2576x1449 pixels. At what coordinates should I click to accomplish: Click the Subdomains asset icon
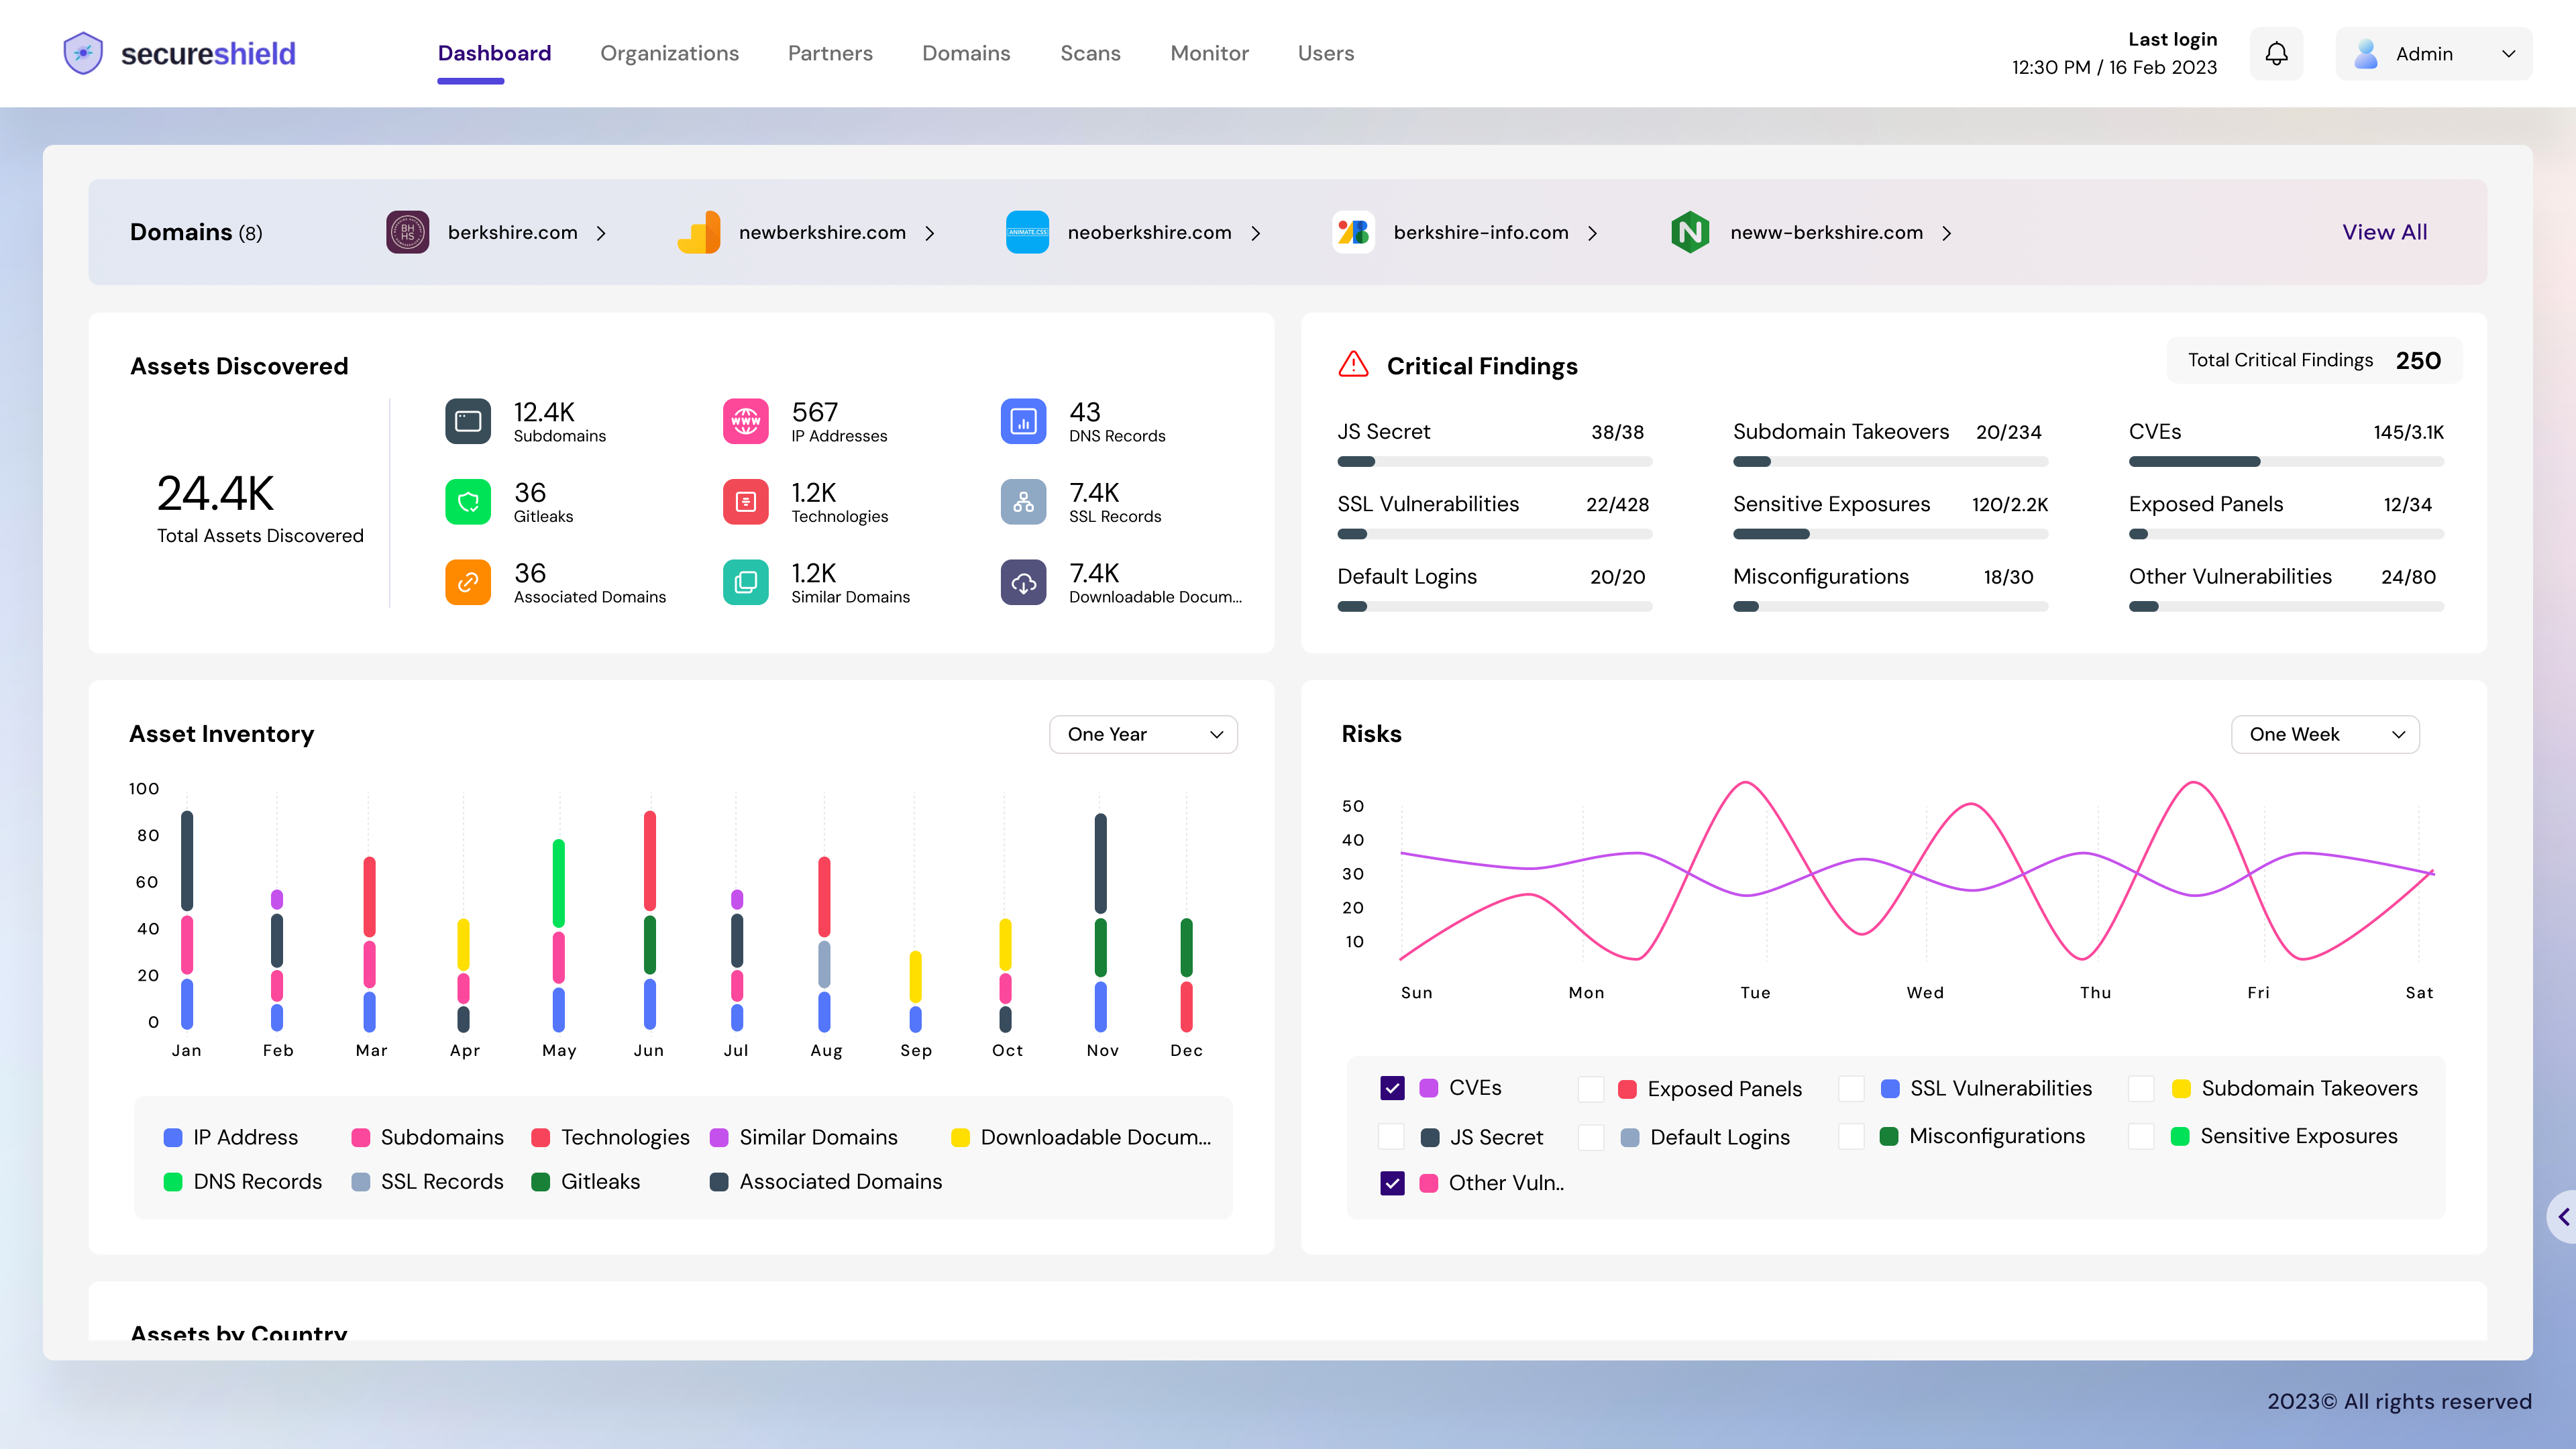pos(467,421)
